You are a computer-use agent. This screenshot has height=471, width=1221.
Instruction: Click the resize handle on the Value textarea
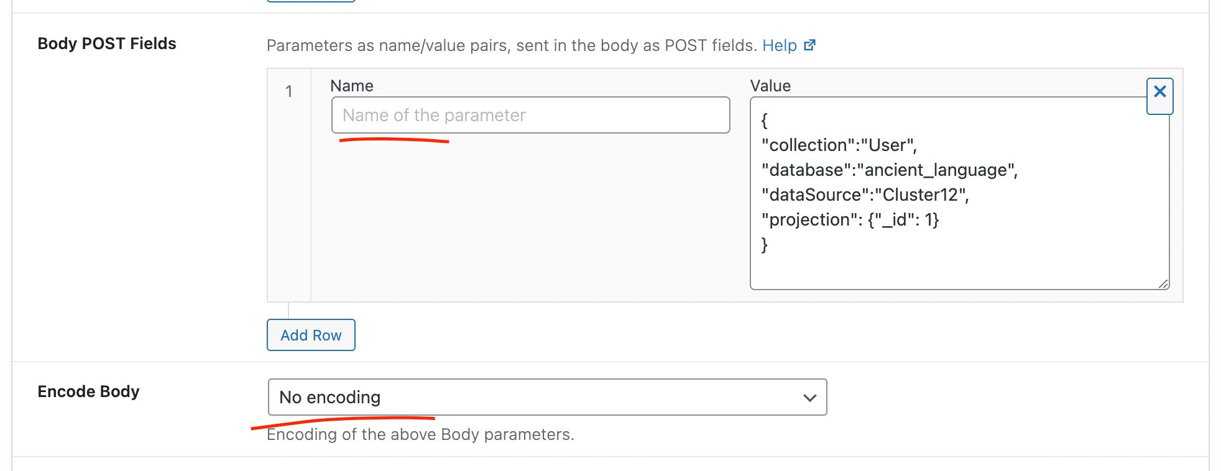(x=1164, y=283)
